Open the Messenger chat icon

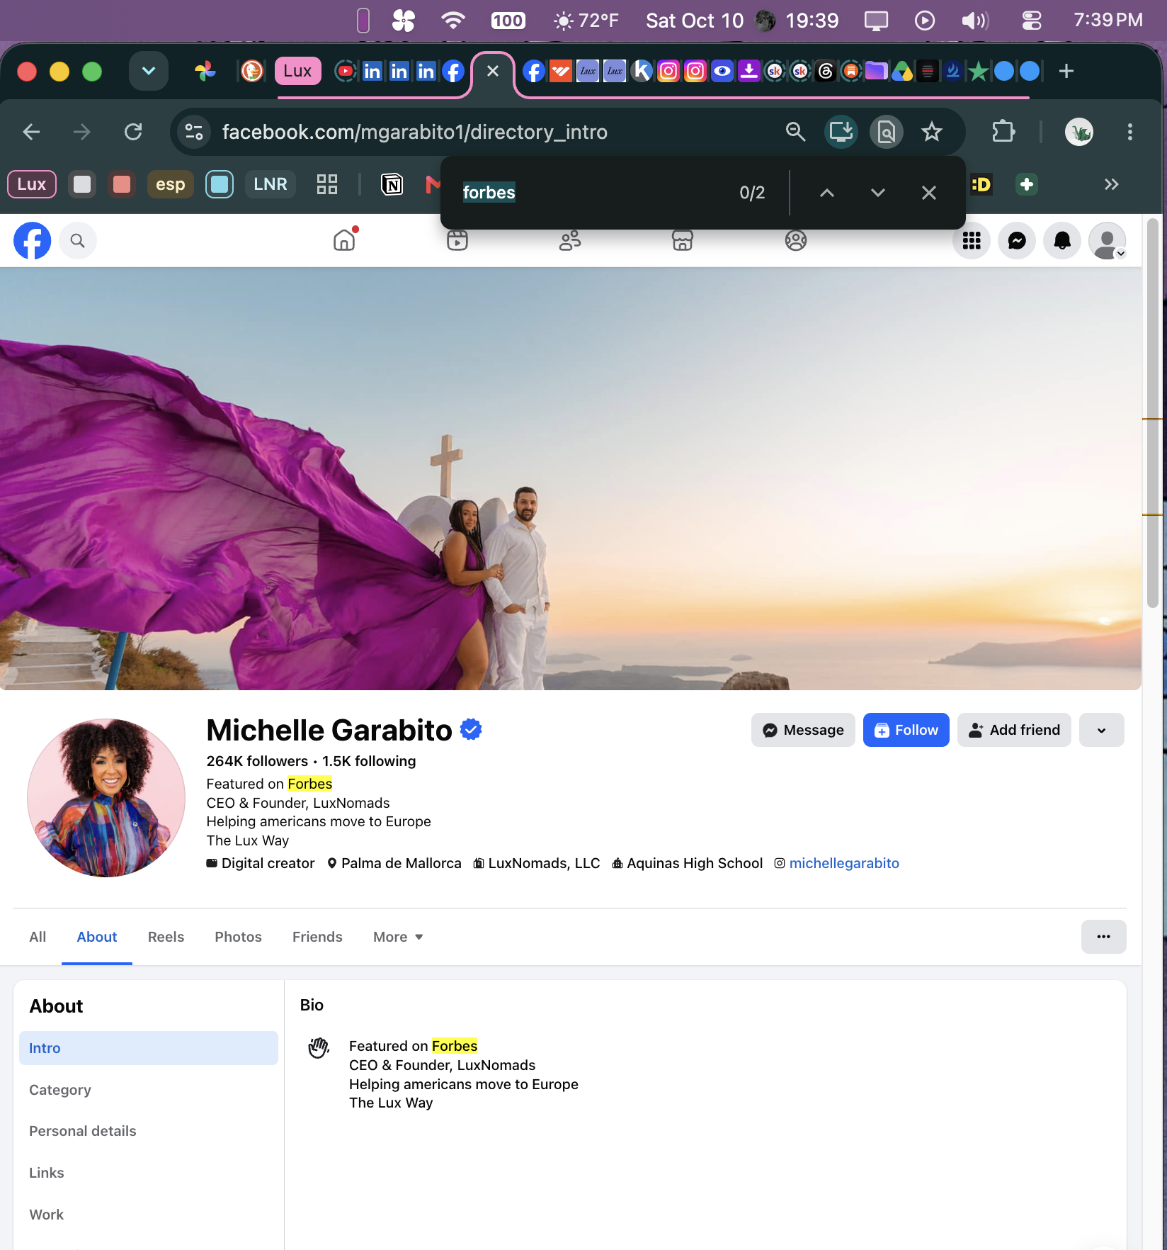[x=1017, y=241]
